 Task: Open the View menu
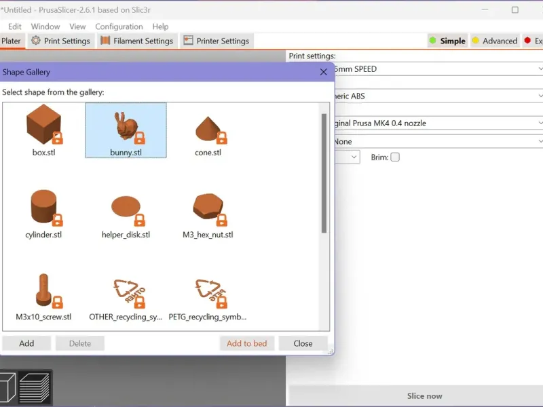coord(77,26)
